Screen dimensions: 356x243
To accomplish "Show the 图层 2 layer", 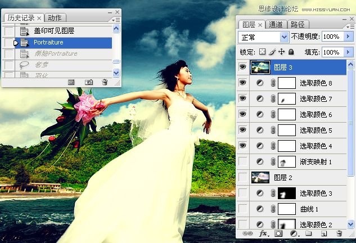I will click(x=243, y=177).
